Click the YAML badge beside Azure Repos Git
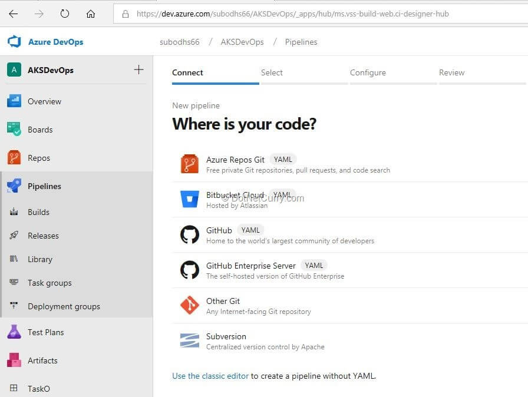The width and height of the screenshot is (528, 397). click(x=283, y=160)
